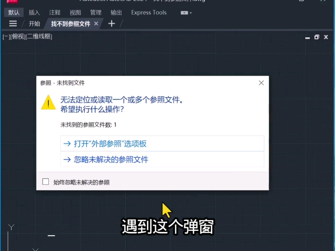Open the 注释 ribbon tab
The height and width of the screenshot is (251, 335).
pos(55,13)
